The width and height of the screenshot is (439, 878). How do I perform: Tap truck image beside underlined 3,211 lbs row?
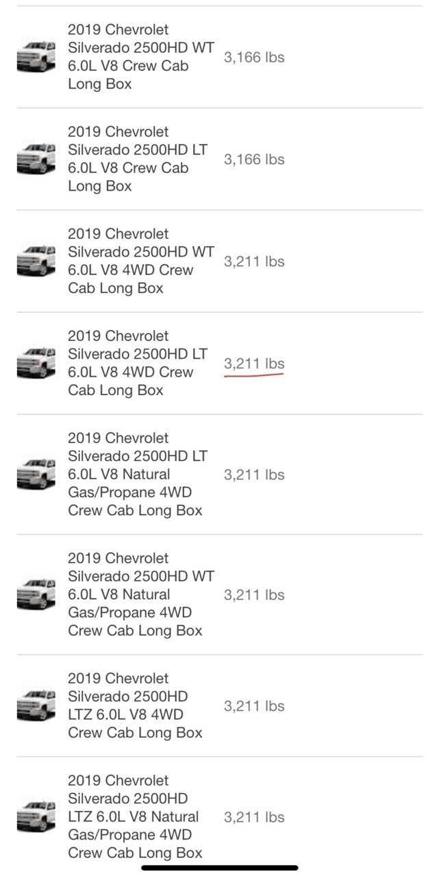[36, 364]
